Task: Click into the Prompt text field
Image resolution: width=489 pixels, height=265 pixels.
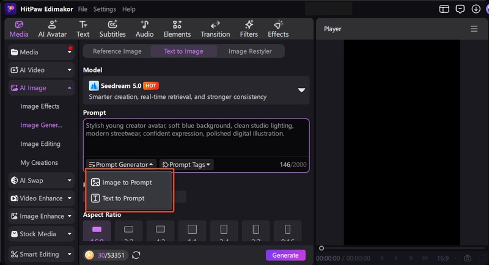Action: tap(196, 137)
